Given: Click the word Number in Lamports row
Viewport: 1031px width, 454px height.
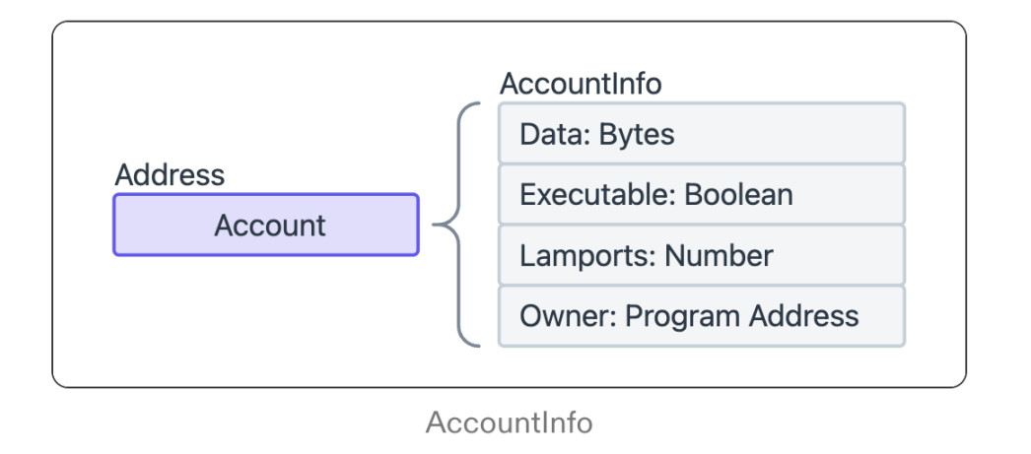Looking at the screenshot, I should point(719,256).
